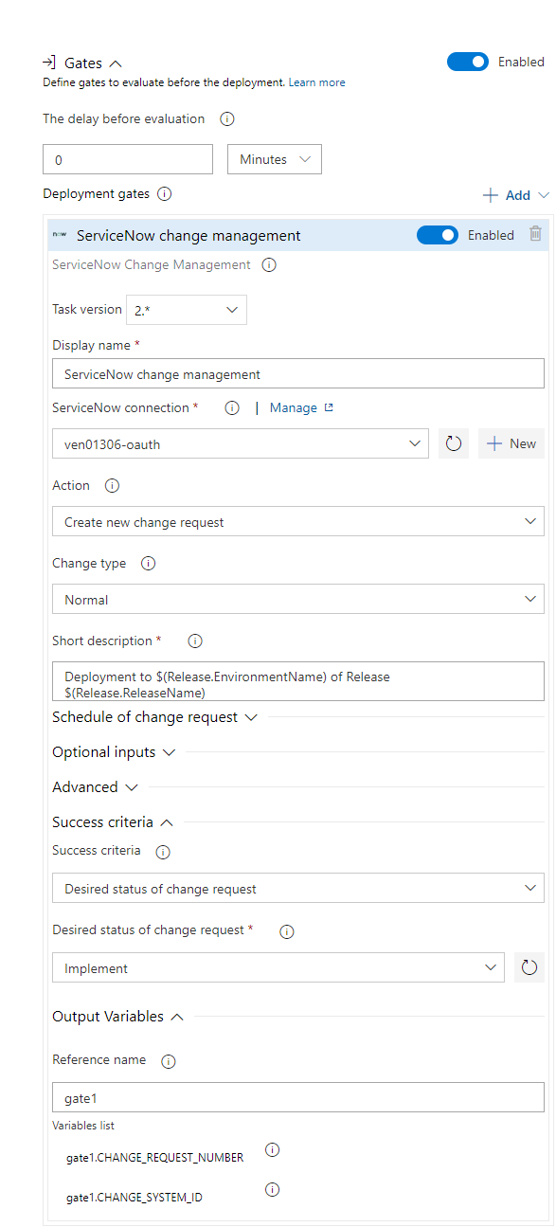Screen dimensions: 556x1227
Task: Toggle the Gates Enabled switch
Action: click(x=468, y=62)
